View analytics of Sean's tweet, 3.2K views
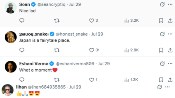The height and width of the screenshot is (98, 175). pyautogui.click(x=132, y=20)
